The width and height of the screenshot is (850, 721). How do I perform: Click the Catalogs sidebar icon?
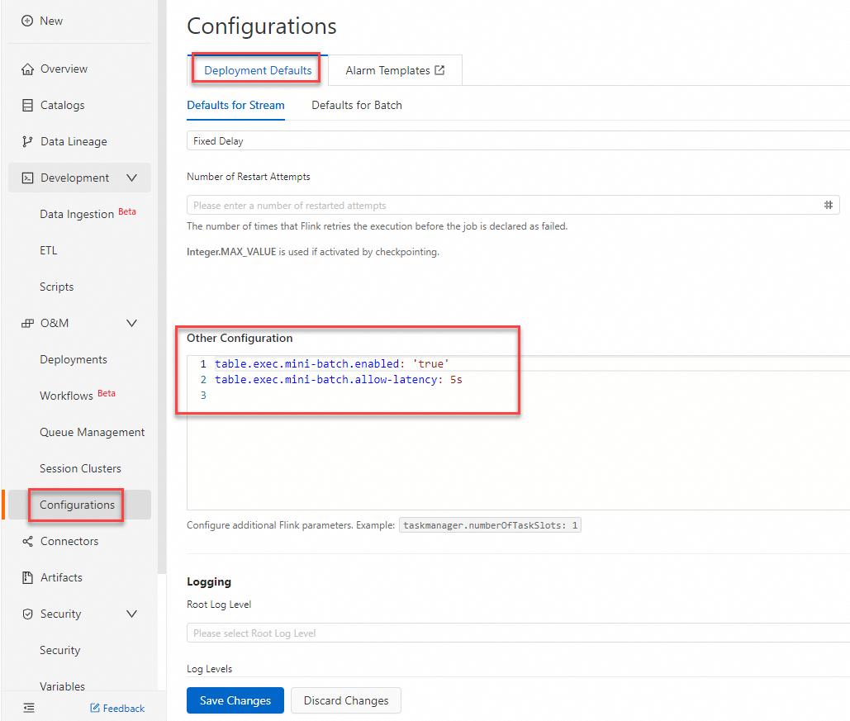pos(27,105)
